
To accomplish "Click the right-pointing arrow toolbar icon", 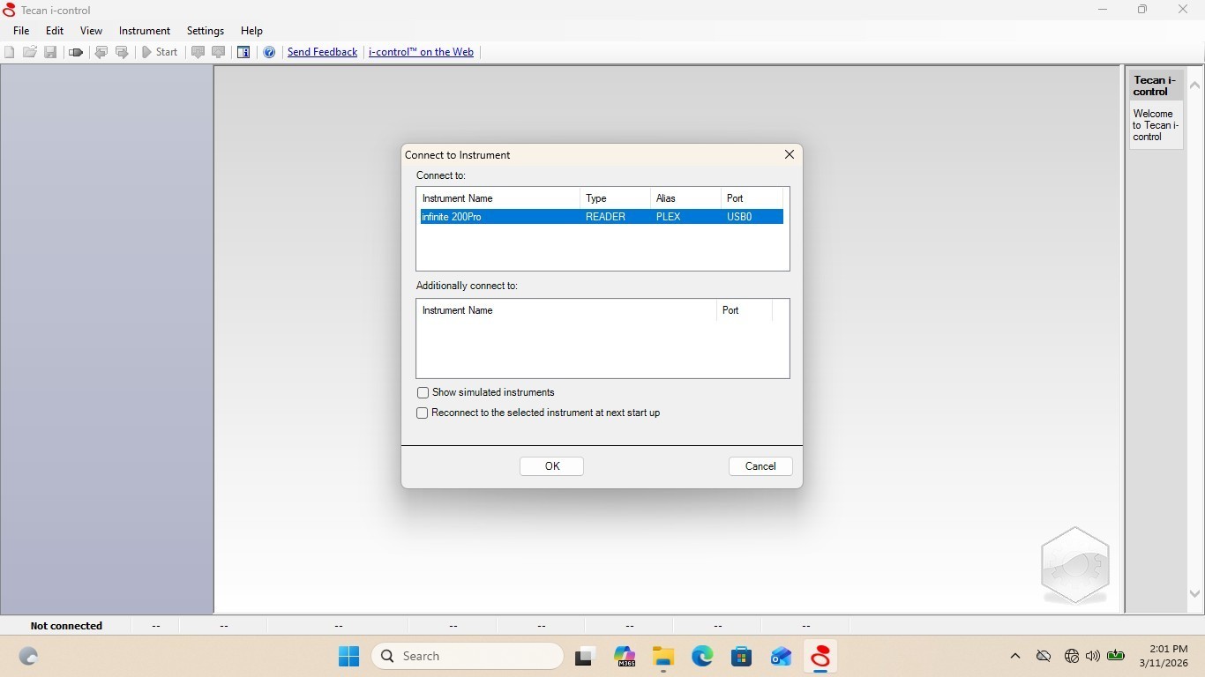I will coord(122,52).
